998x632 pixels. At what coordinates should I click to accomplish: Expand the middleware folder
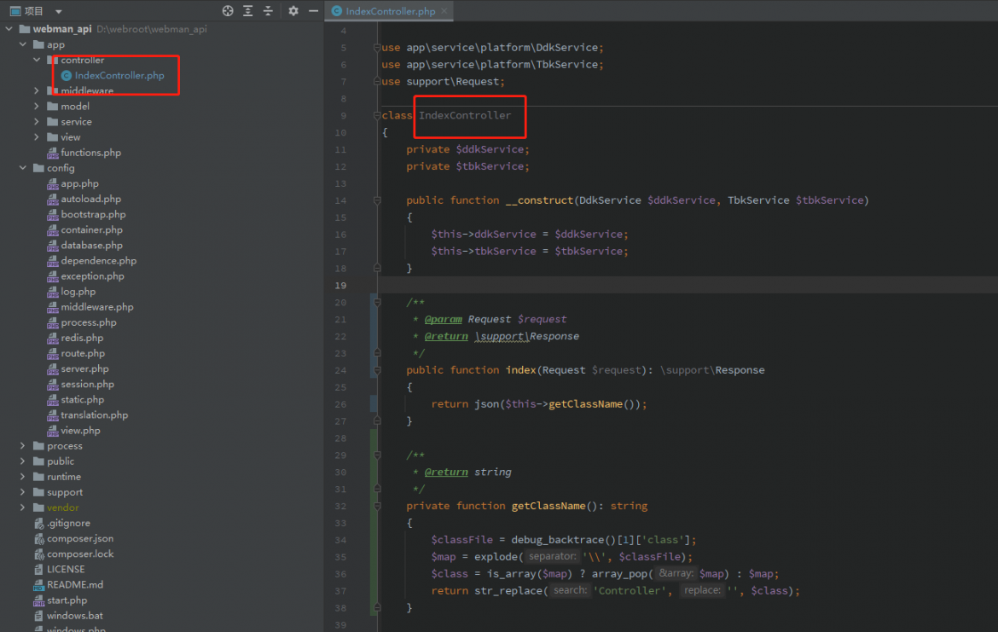point(37,90)
